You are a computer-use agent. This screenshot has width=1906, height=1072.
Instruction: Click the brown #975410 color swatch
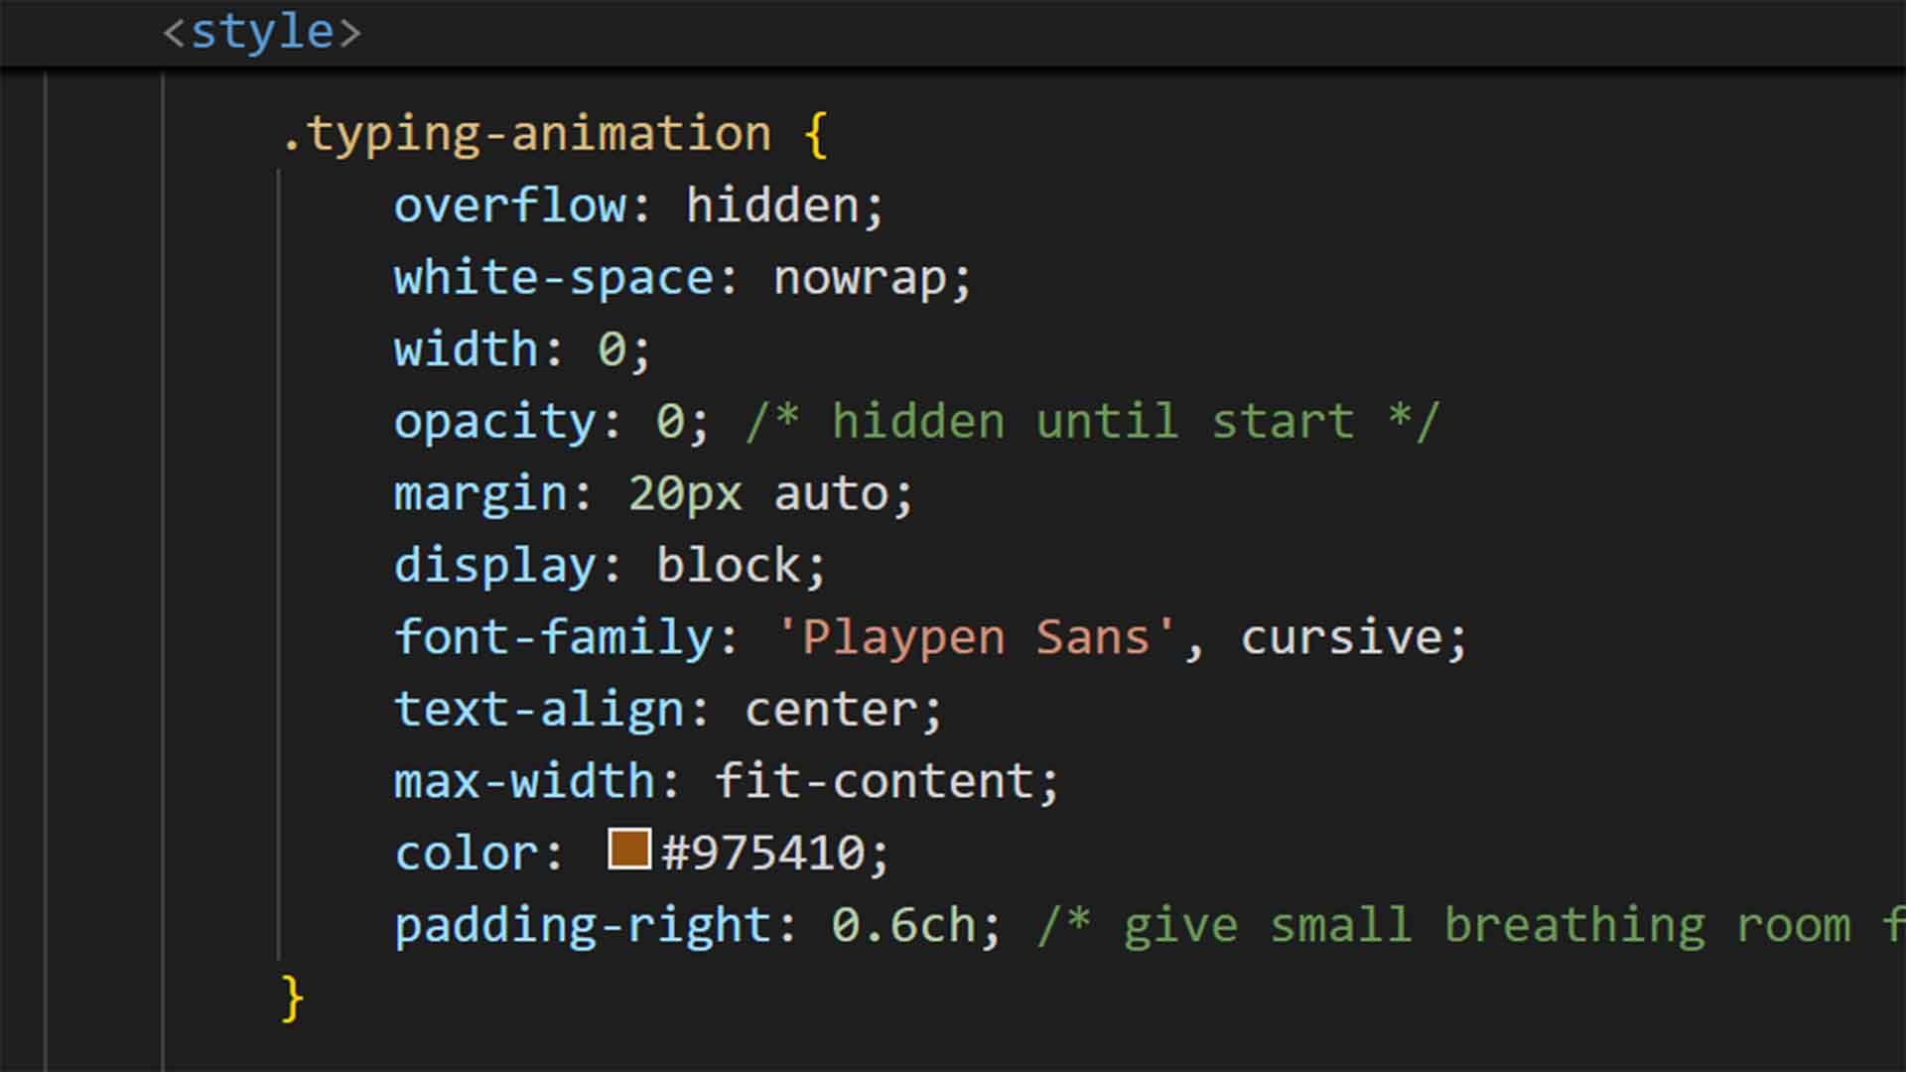(629, 850)
